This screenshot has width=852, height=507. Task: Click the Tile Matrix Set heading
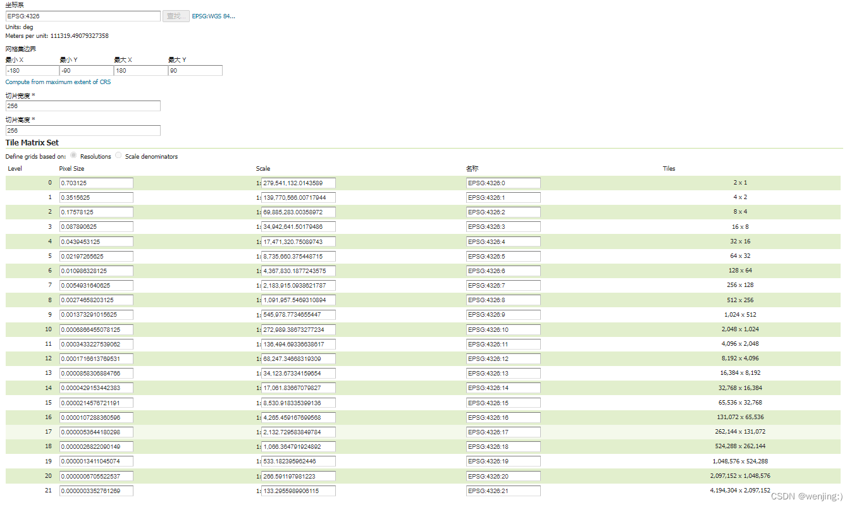click(32, 143)
